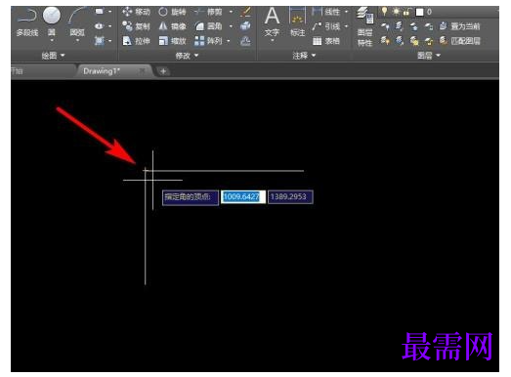Activate the Mirror (镜像) command

[172, 26]
